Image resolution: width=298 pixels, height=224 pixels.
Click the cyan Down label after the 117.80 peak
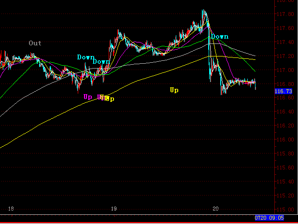[x=220, y=37]
